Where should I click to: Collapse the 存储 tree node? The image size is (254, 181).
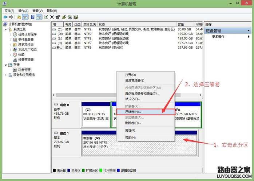click(6, 65)
